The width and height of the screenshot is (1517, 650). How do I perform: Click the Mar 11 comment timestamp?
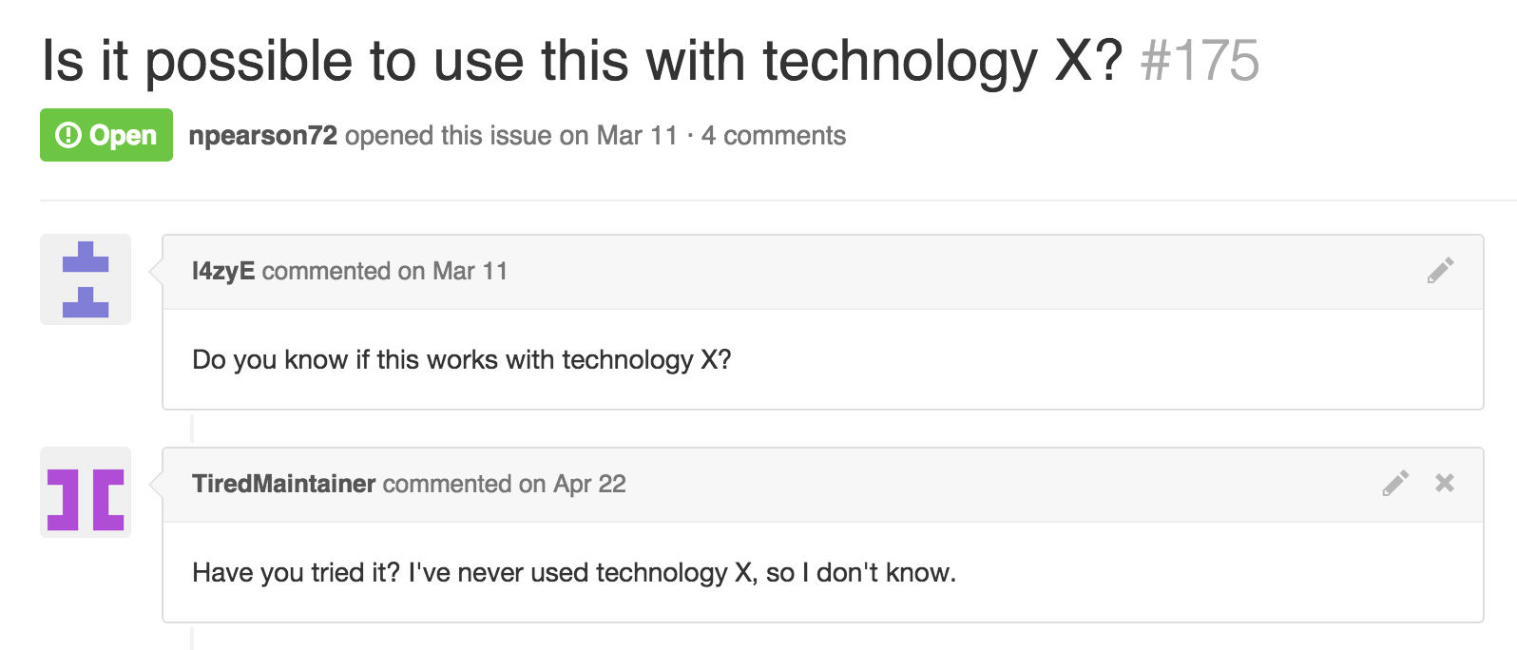(470, 271)
